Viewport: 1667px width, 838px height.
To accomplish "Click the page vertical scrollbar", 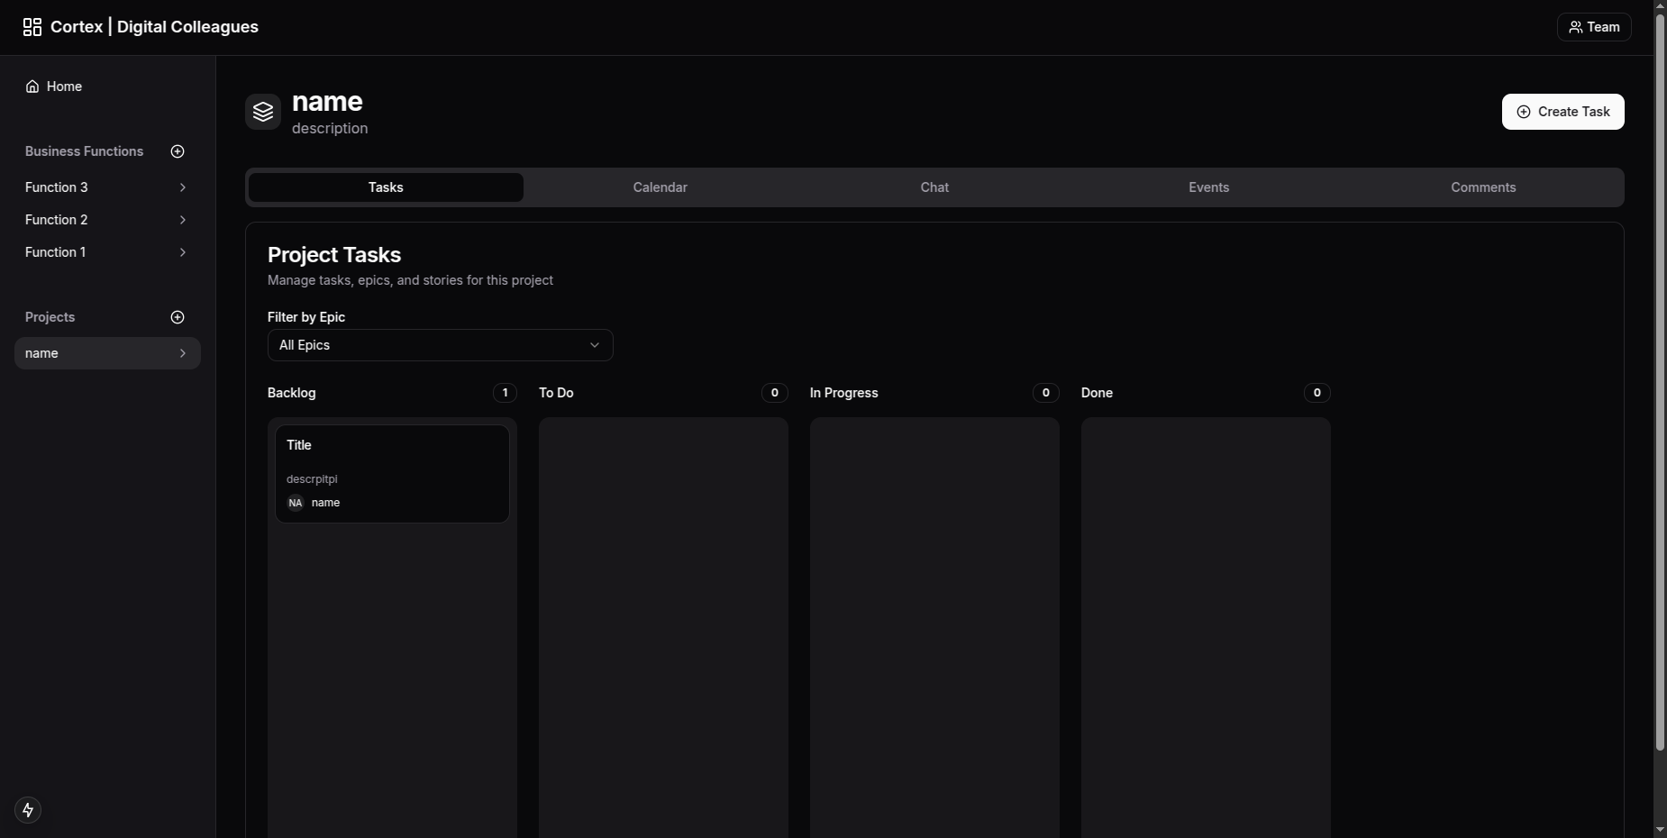I will 1660,378.
